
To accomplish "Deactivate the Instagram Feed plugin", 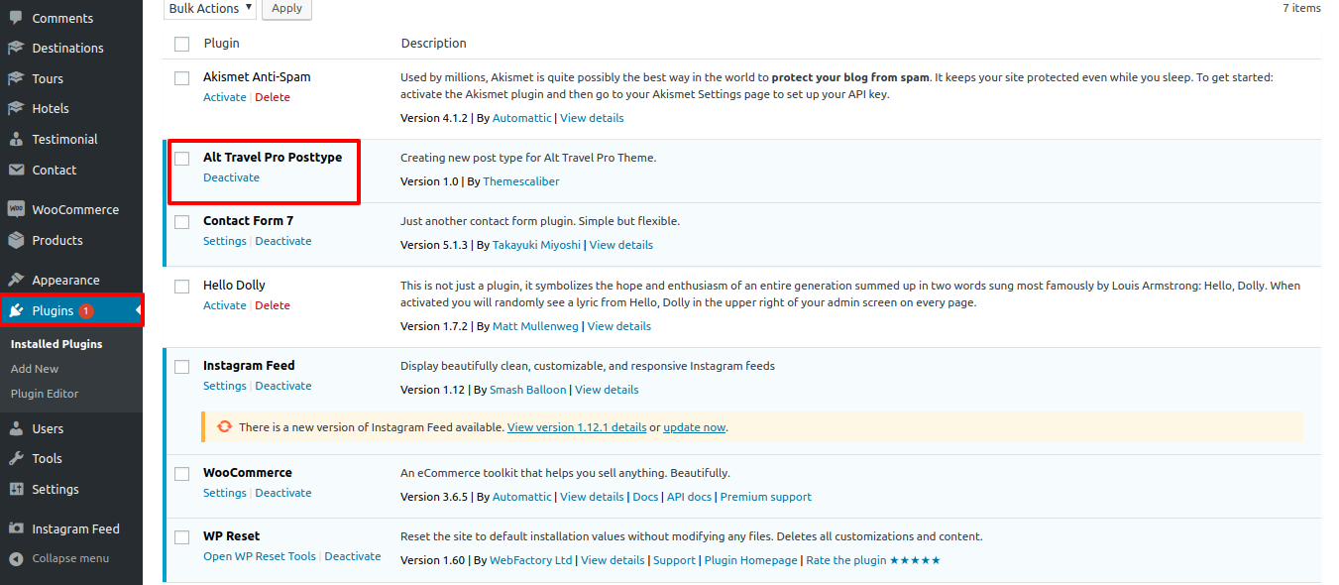I will pyautogui.click(x=283, y=386).
